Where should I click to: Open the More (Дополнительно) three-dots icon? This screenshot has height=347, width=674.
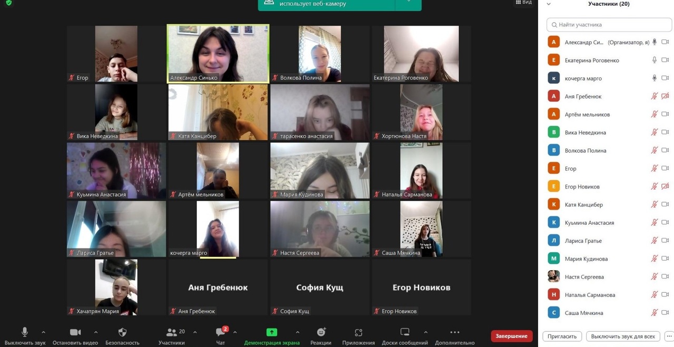point(455,332)
